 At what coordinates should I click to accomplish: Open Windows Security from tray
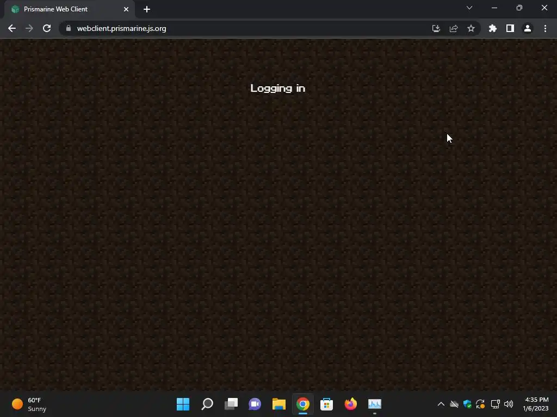(467, 404)
